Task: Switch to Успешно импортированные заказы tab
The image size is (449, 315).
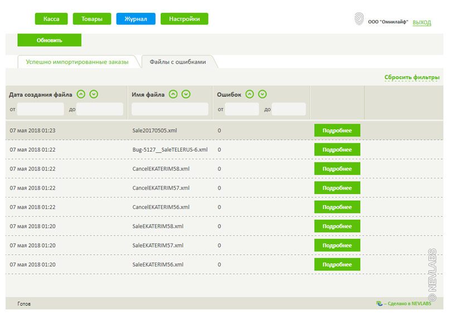Action: click(77, 62)
